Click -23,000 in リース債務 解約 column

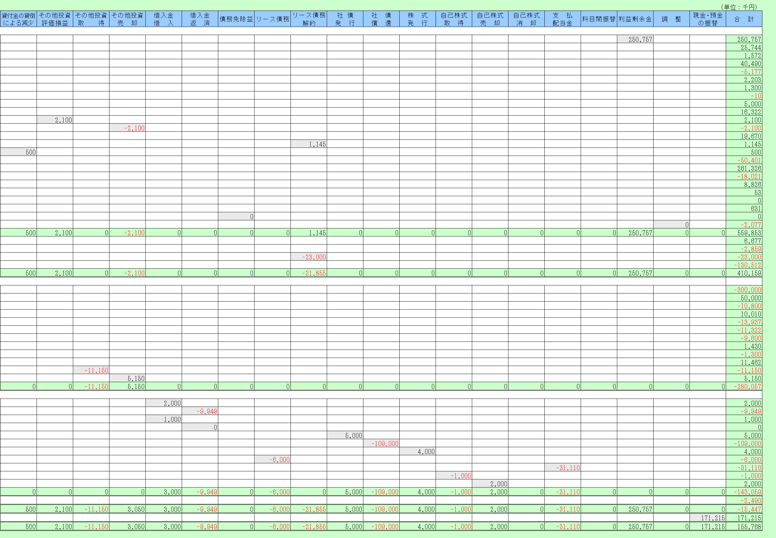pos(308,257)
